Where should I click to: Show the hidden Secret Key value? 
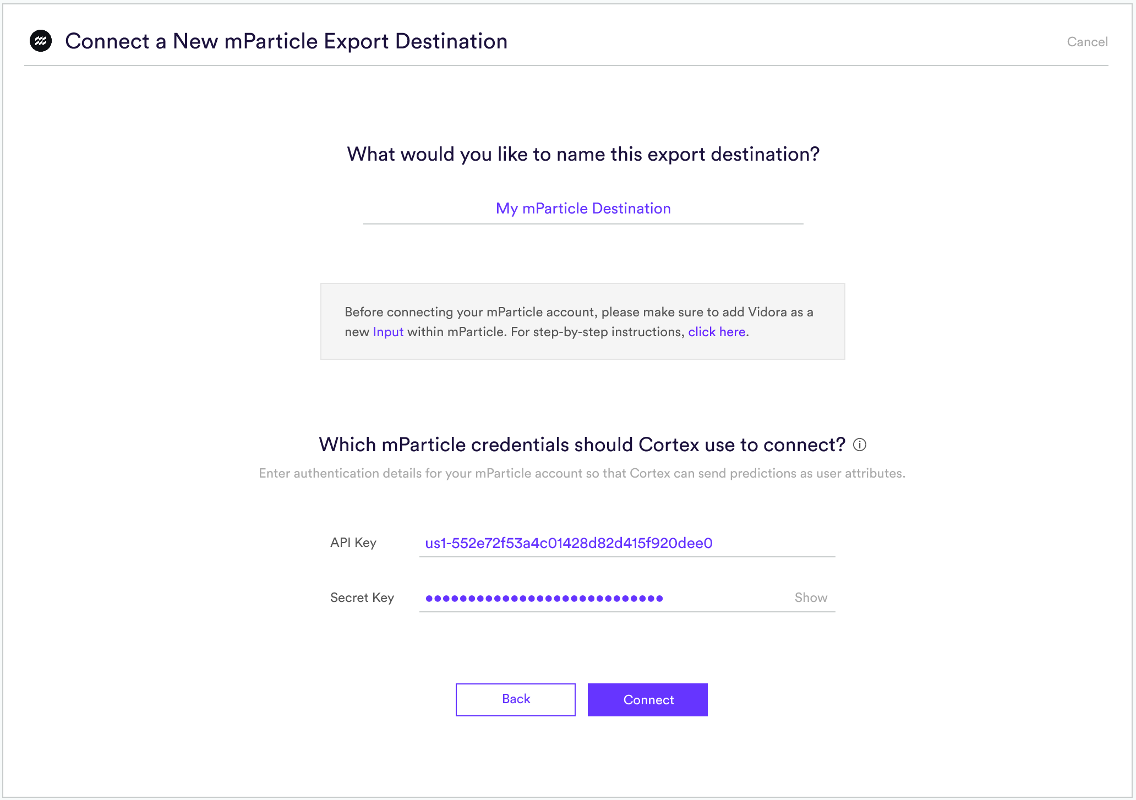(x=811, y=598)
